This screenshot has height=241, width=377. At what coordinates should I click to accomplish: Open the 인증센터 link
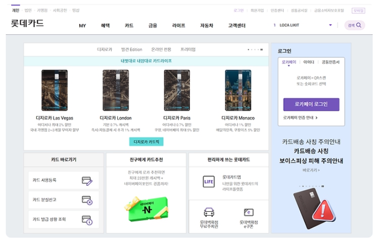click(x=277, y=11)
